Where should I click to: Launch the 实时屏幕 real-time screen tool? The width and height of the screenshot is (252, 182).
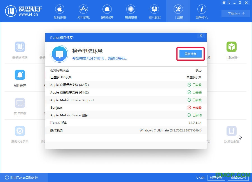pos(20,103)
